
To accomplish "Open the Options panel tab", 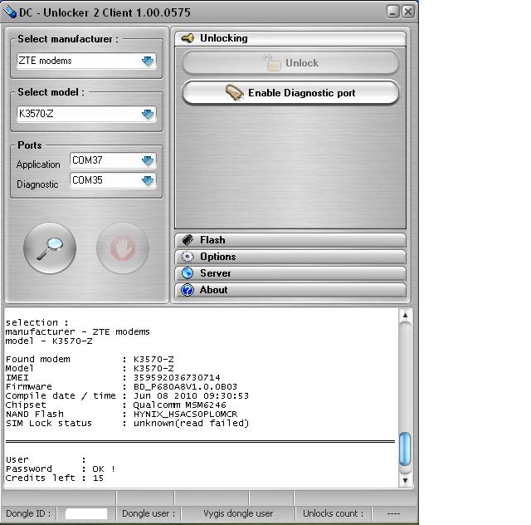I will coord(290,257).
